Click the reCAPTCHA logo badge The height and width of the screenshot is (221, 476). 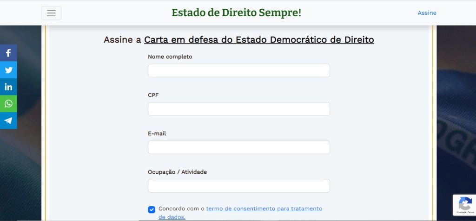(465, 203)
